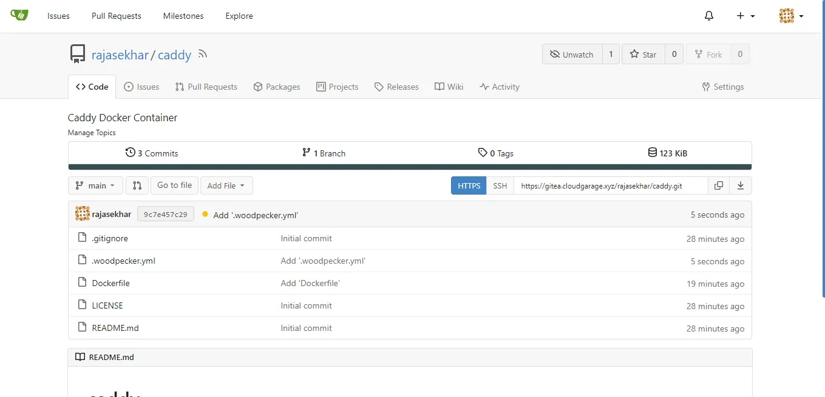This screenshot has height=397, width=825.
Task: Open the LICENSE file
Action: point(107,305)
